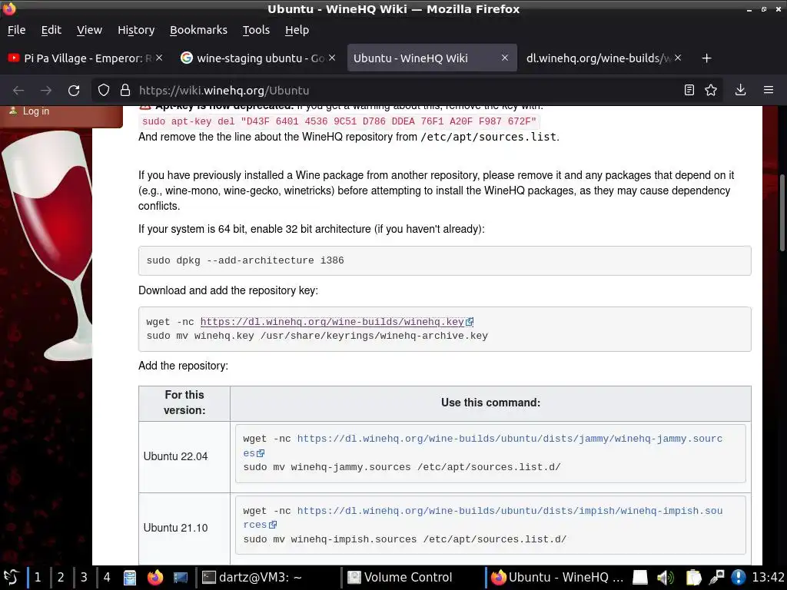Click the white square tray icon
This screenshot has width=787, height=590.
click(640, 578)
